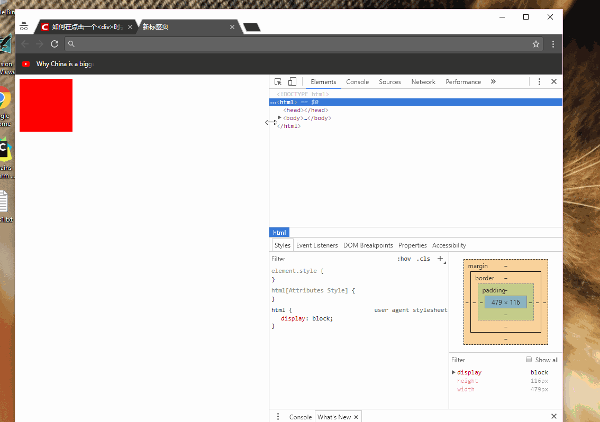Select the Styles sidebar tab
Viewport: 600px width, 422px height.
(x=283, y=245)
